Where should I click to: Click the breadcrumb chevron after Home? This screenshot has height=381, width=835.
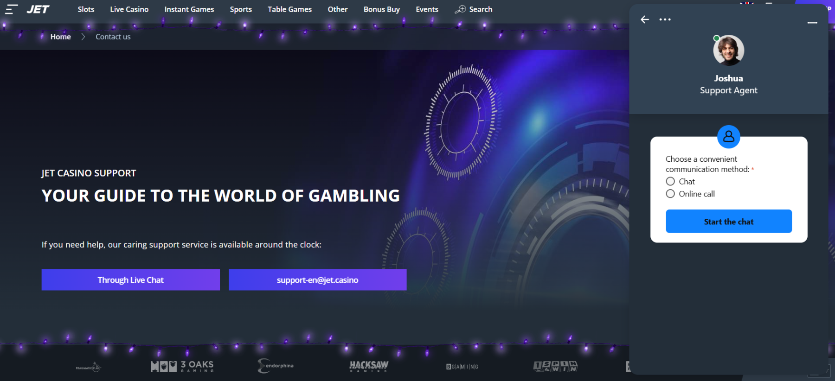[x=83, y=37]
